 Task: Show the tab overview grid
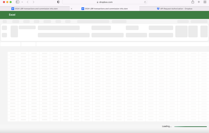click(205, 2)
